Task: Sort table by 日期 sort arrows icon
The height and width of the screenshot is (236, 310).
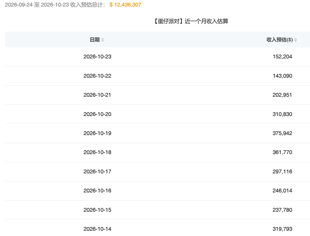Action: click(x=102, y=40)
